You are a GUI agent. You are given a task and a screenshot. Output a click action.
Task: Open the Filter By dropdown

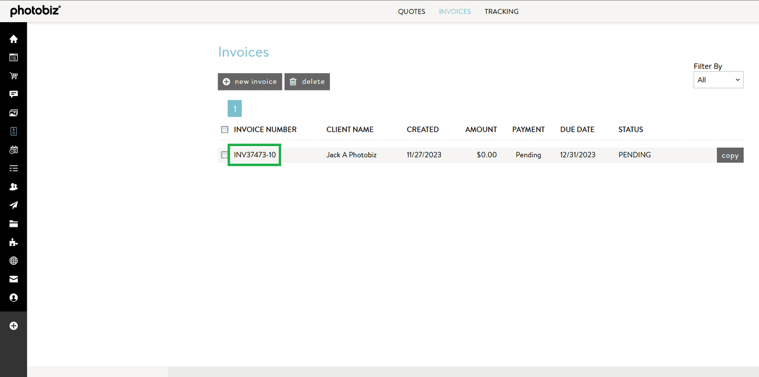pyautogui.click(x=718, y=79)
